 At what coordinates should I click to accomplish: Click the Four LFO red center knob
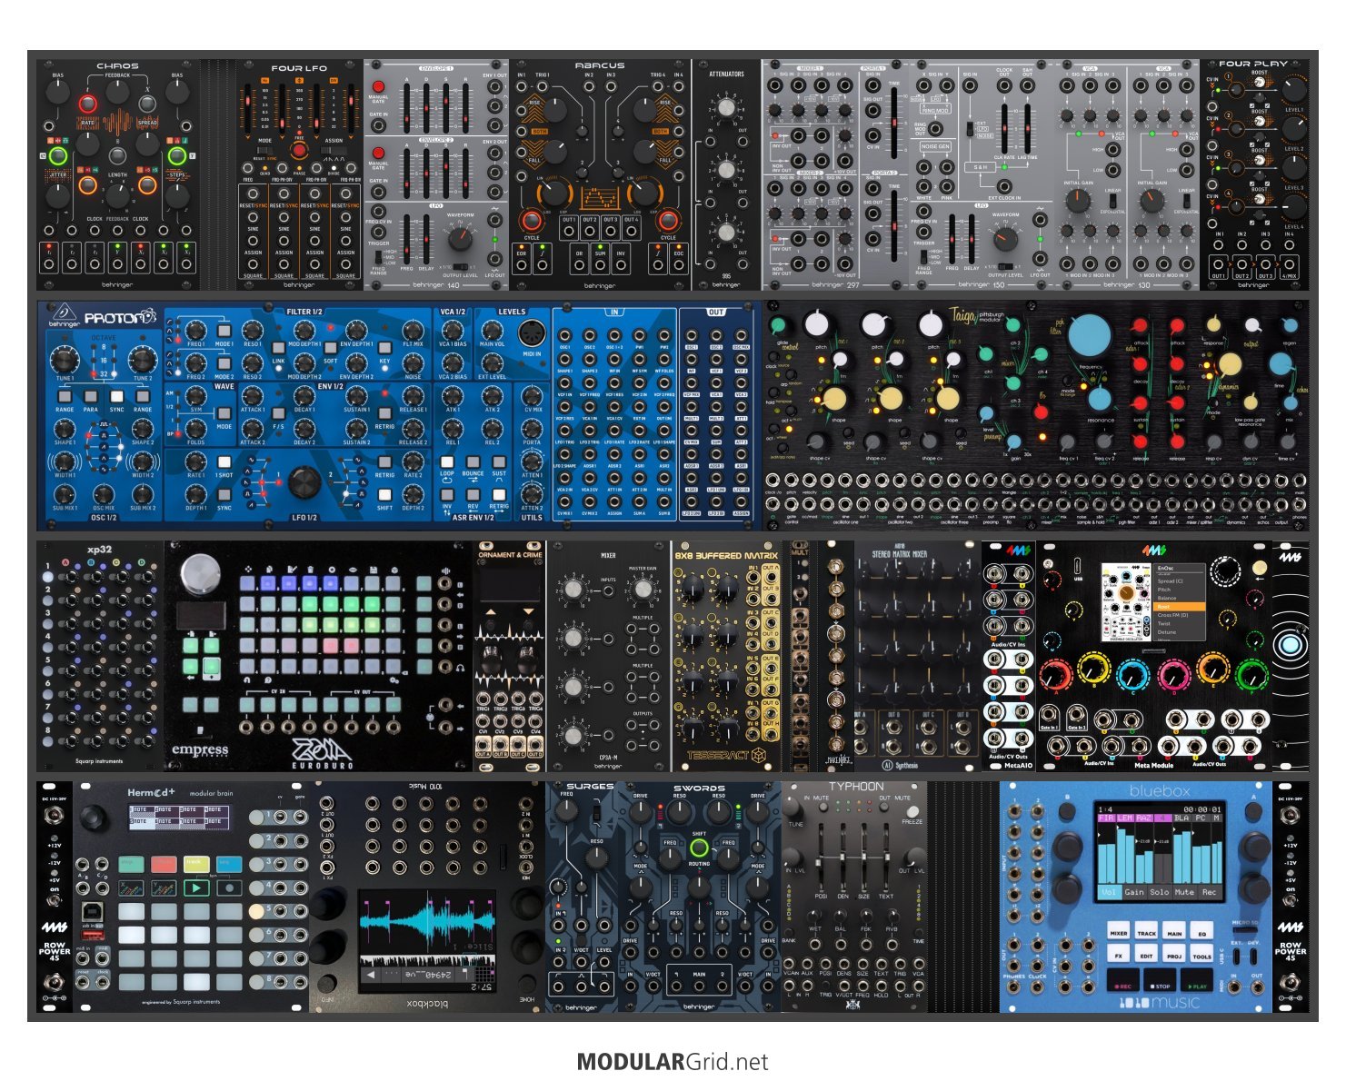[x=298, y=151]
